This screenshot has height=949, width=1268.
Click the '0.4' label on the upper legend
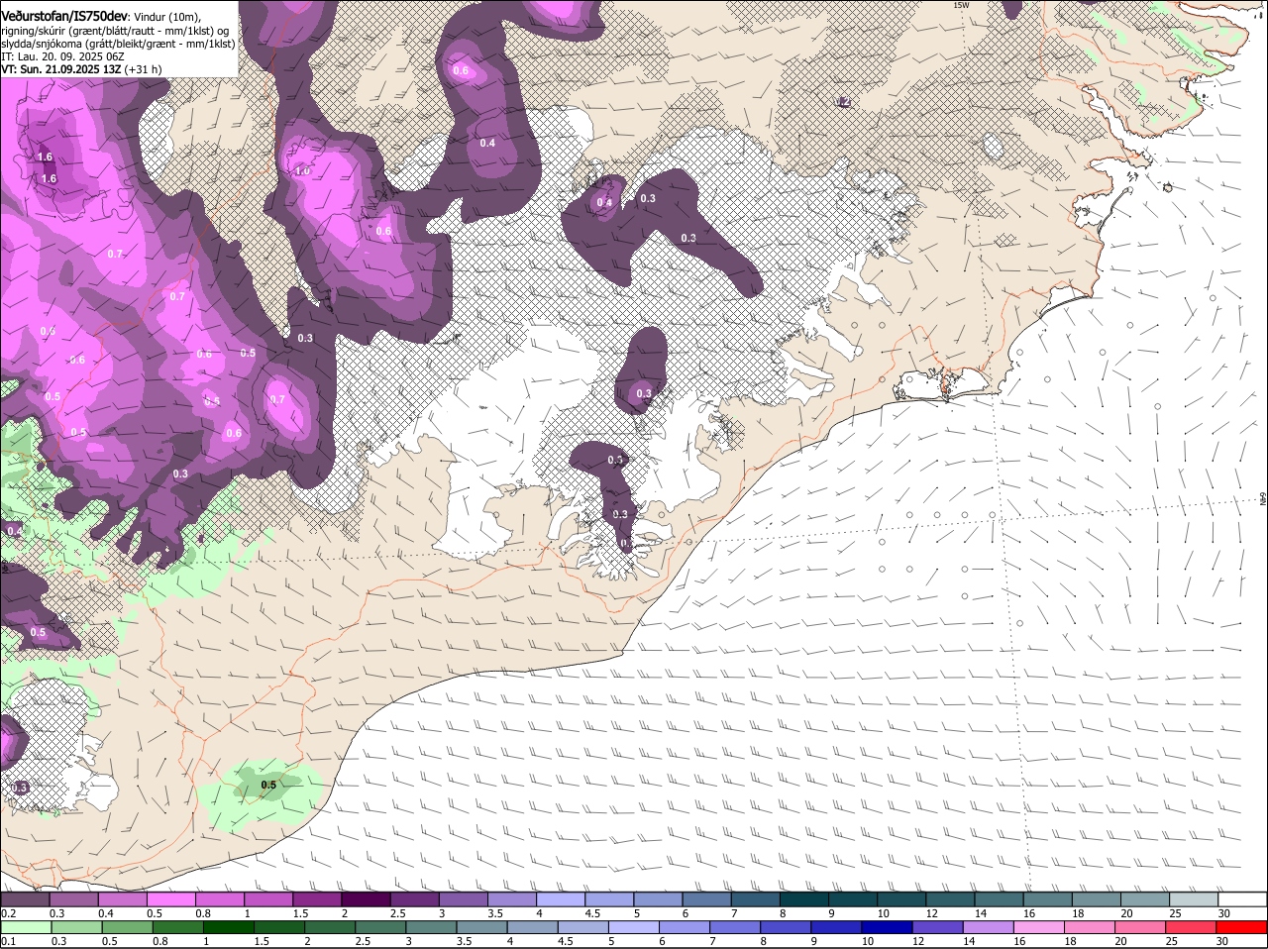point(106,913)
